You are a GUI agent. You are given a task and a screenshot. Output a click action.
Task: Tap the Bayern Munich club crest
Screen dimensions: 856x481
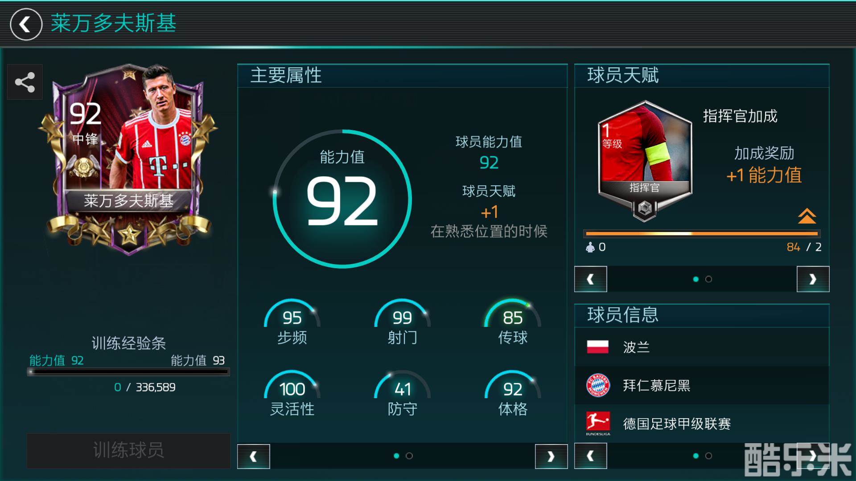(598, 385)
